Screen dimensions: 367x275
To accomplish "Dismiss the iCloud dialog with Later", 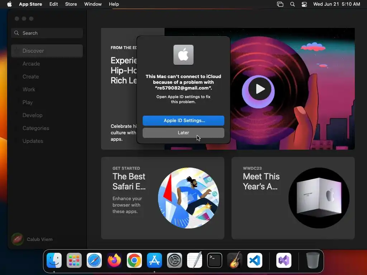I will pos(183,132).
